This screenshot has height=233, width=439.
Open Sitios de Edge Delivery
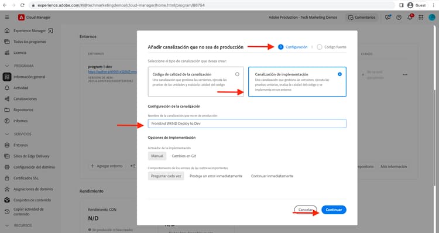tap(32, 156)
